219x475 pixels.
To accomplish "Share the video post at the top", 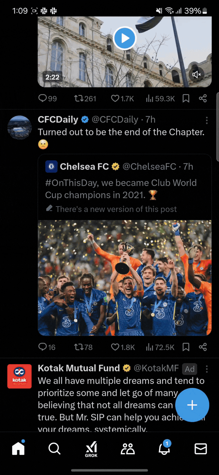I will [x=203, y=98].
